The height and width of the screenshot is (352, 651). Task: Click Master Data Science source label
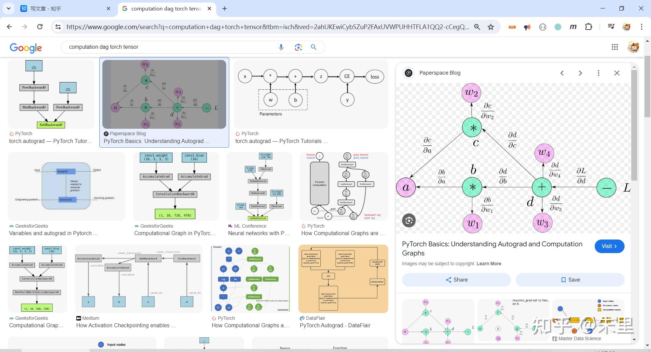coord(579,338)
